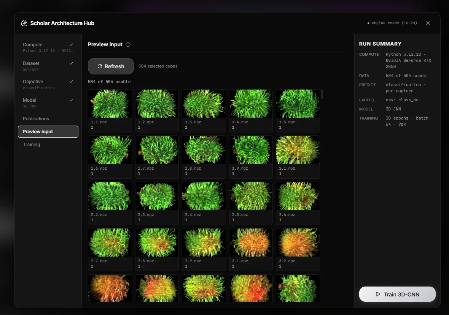The height and width of the screenshot is (315, 449).
Task: Switch to the Model step
Action: click(x=48, y=103)
